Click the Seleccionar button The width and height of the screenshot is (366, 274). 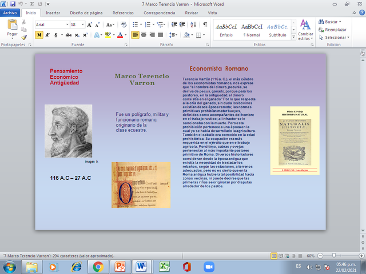tap(334, 37)
